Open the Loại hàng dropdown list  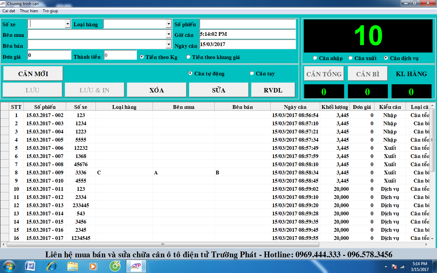(x=169, y=24)
